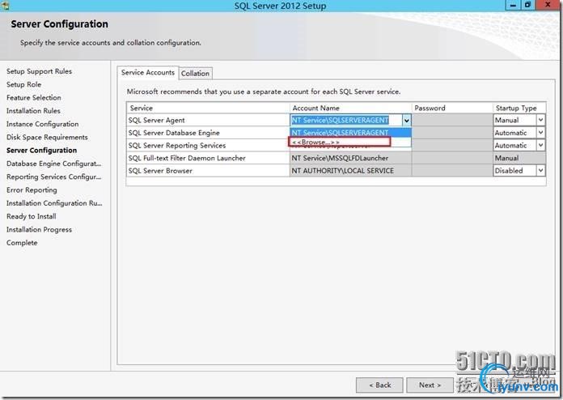Click the Account Name column header
Image resolution: width=563 pixels, height=400 pixels.
click(x=350, y=108)
